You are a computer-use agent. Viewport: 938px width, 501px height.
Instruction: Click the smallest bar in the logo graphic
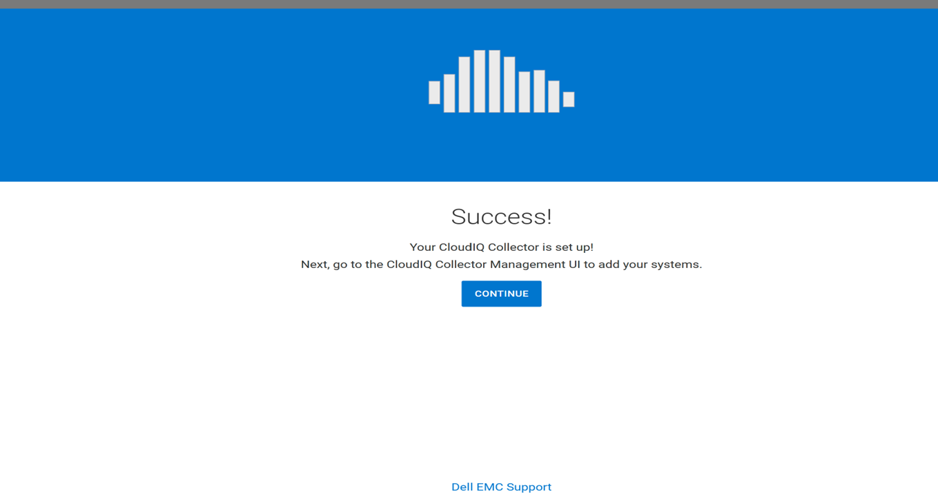pyautogui.click(x=571, y=99)
